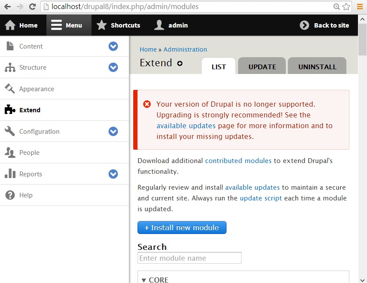Click the Home house icon in toolbar
This screenshot has height=283, width=367.
[x=10, y=25]
